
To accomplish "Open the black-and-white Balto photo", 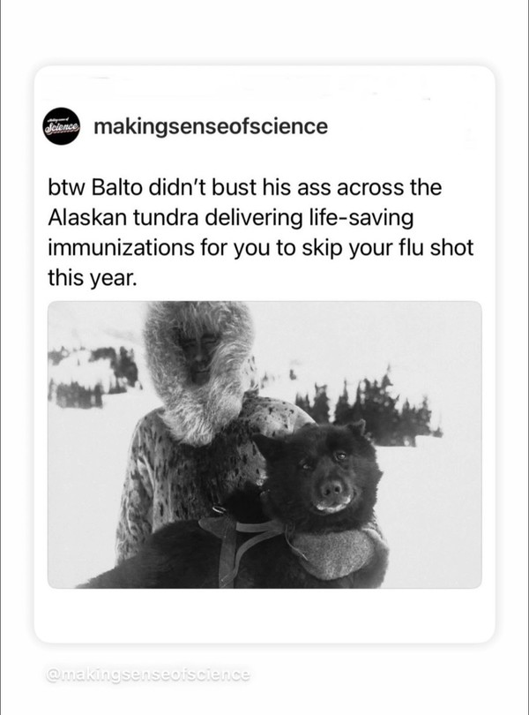I will point(264,445).
